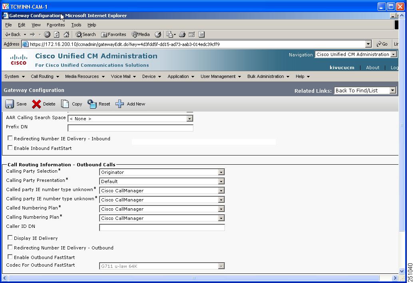Click the Edit toolbar icon
Screen dimensions: 414x283
(192, 34)
